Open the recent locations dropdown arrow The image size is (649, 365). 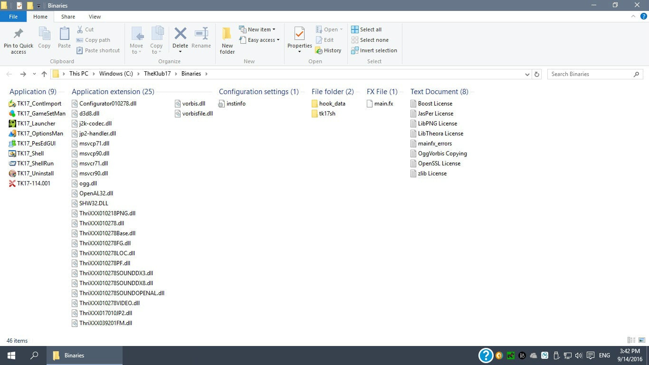34,74
